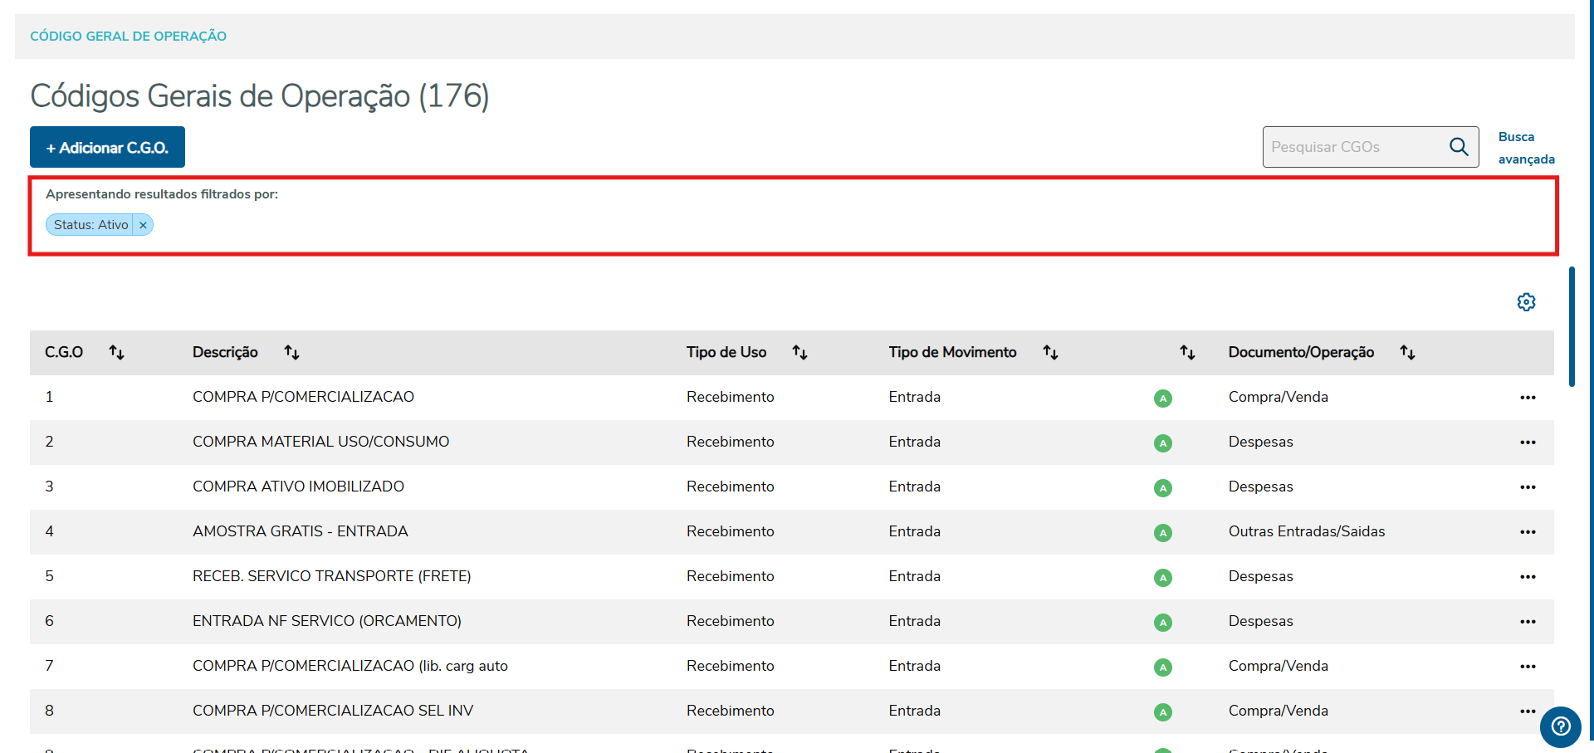Open row actions for COMPRA P/COMERCIALIZACAO (CGO 1)
1594x753 pixels.
[1528, 398]
